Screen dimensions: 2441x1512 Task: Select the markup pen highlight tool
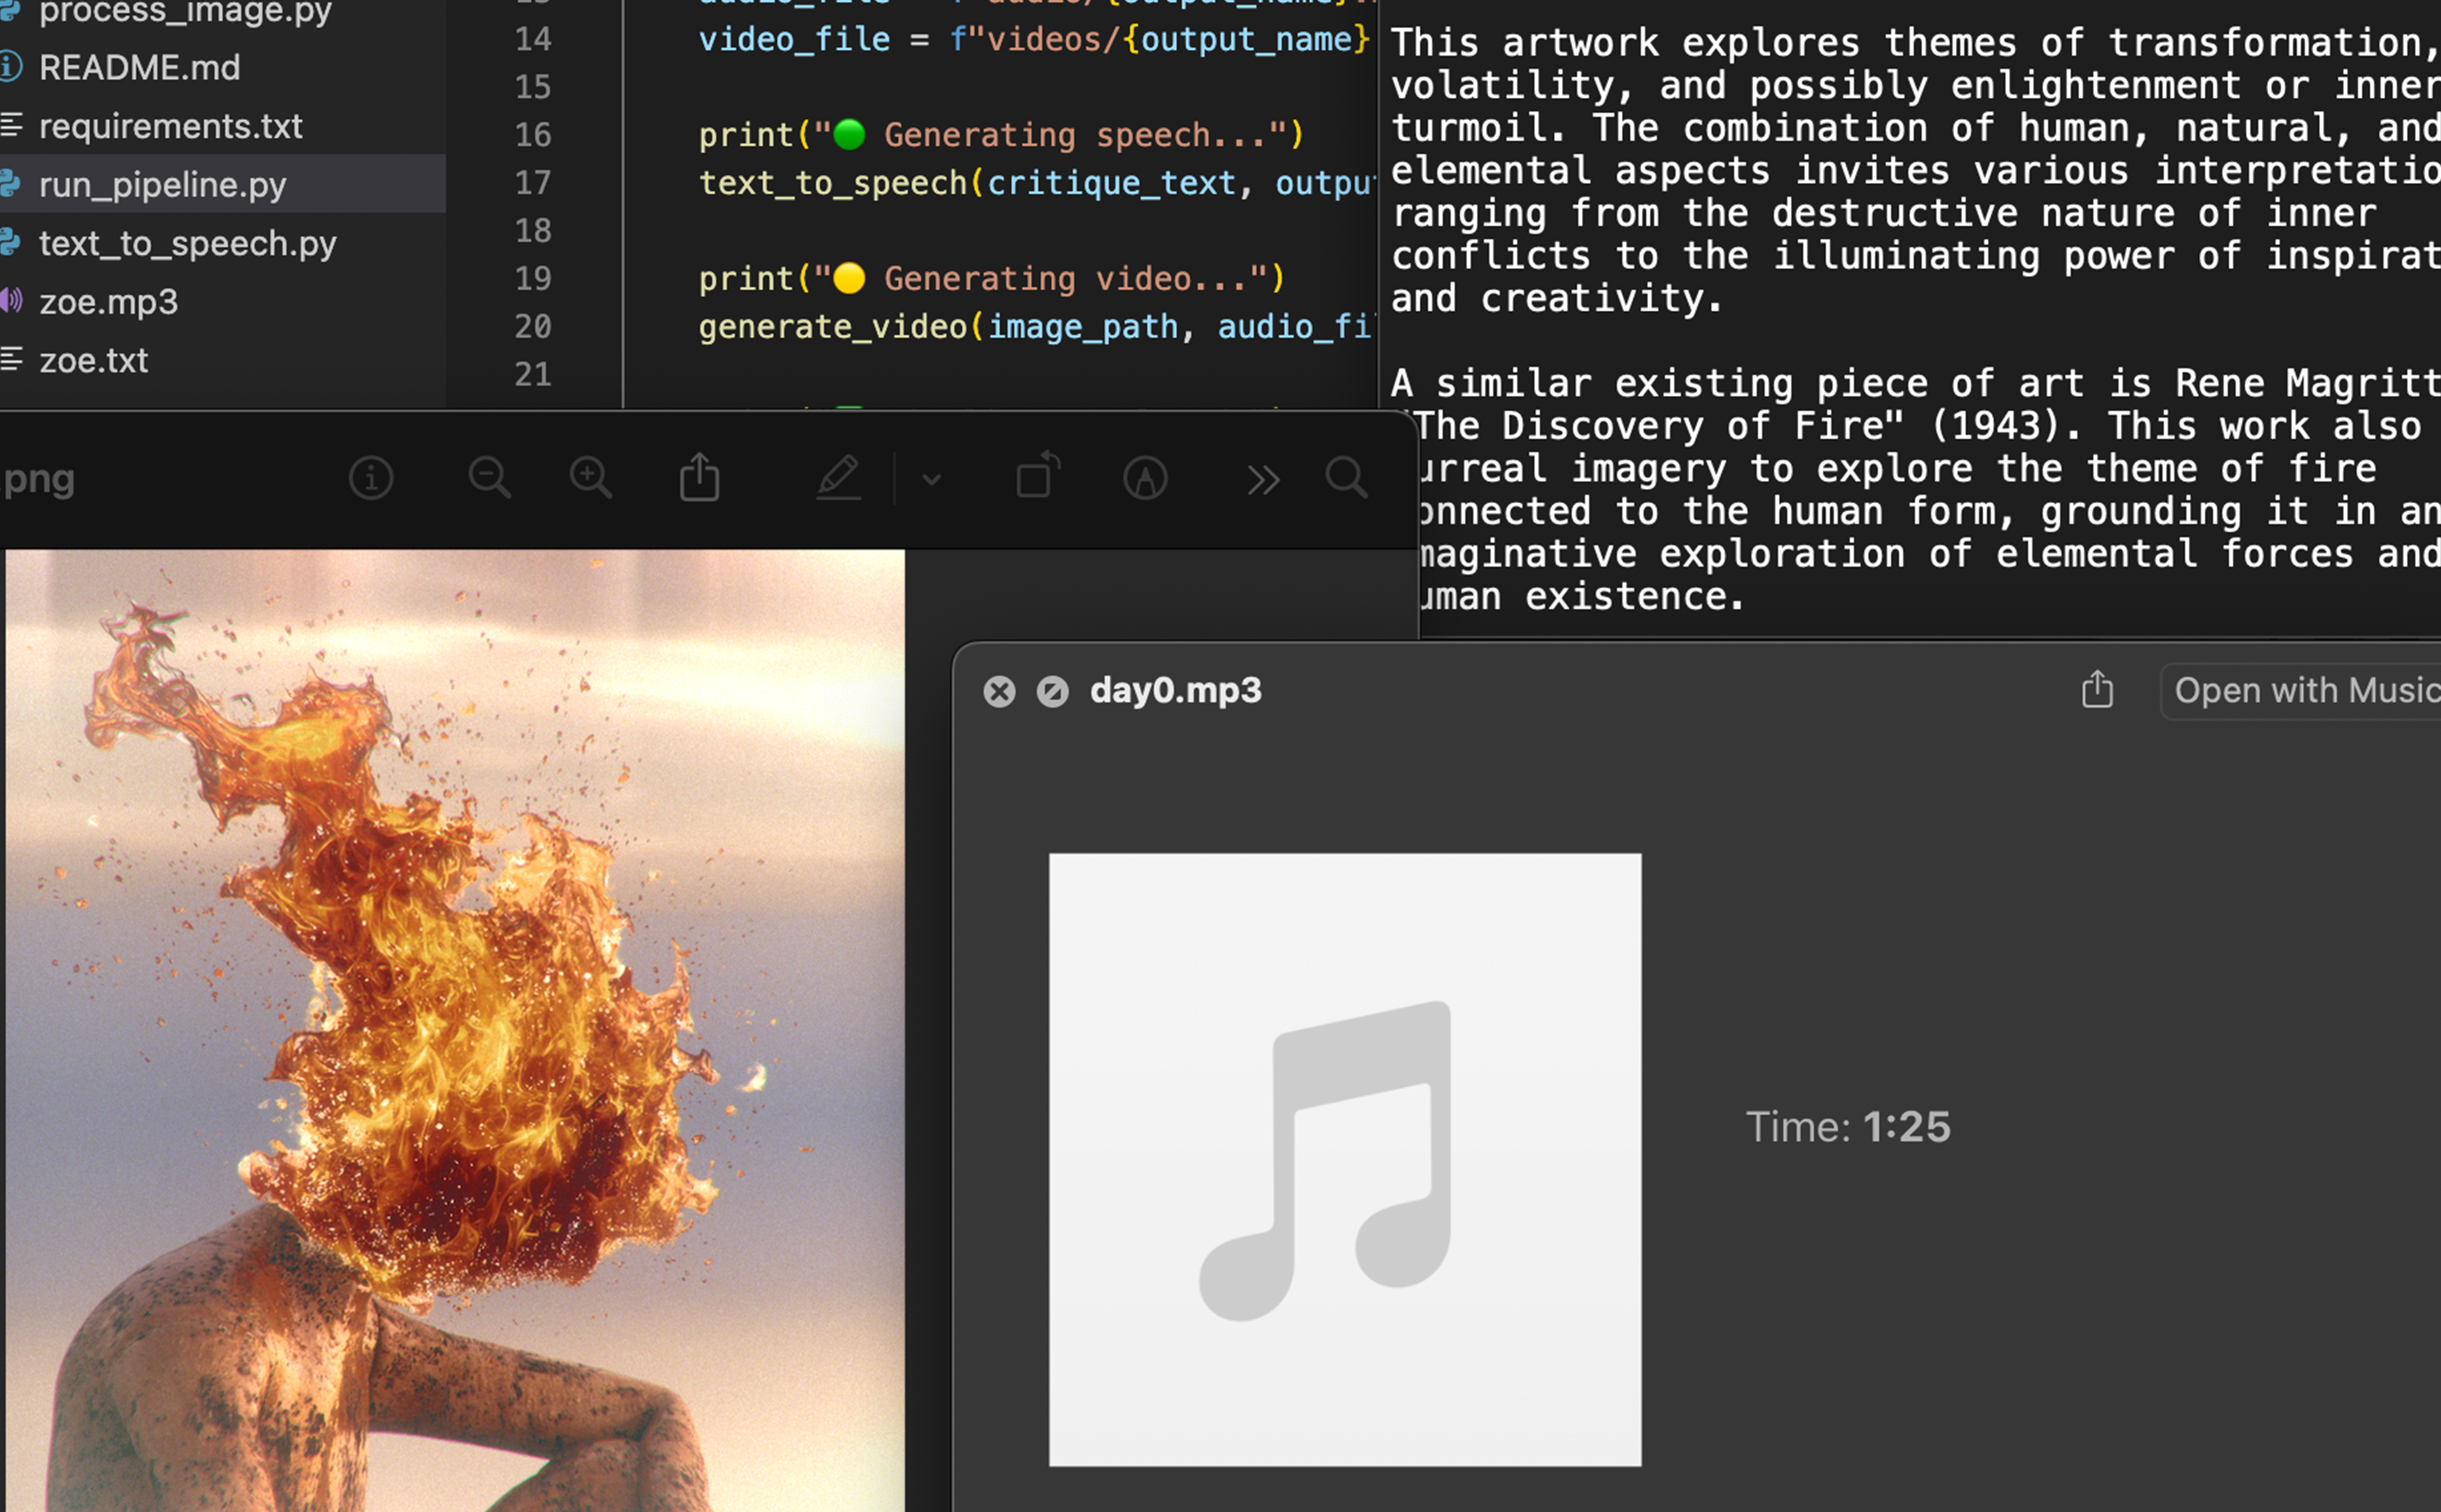coord(838,478)
